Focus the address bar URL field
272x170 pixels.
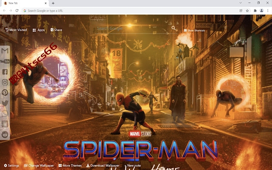tap(130, 11)
